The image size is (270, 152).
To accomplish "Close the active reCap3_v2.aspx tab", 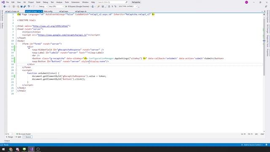I will click(x=41, y=11).
